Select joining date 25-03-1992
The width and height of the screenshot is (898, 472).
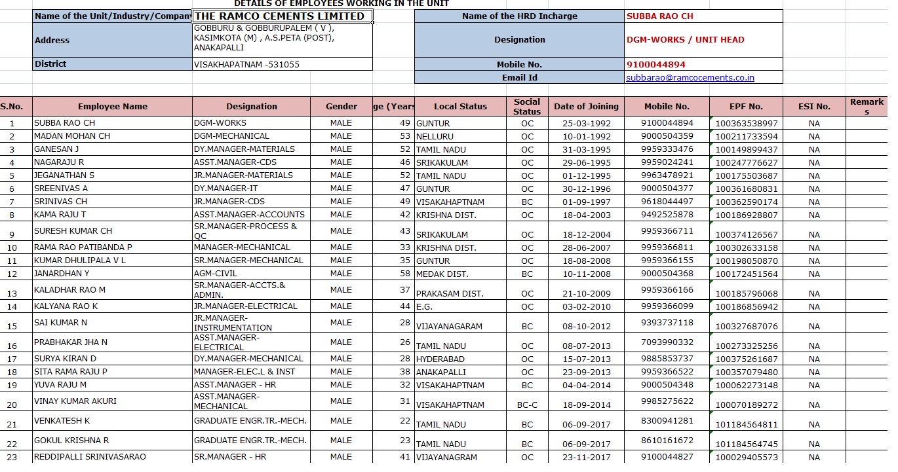click(x=587, y=124)
